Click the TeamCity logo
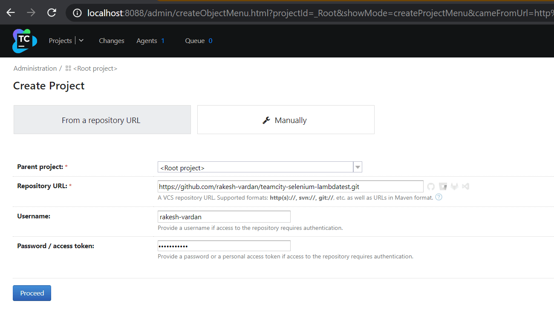The width and height of the screenshot is (554, 318). (x=24, y=41)
